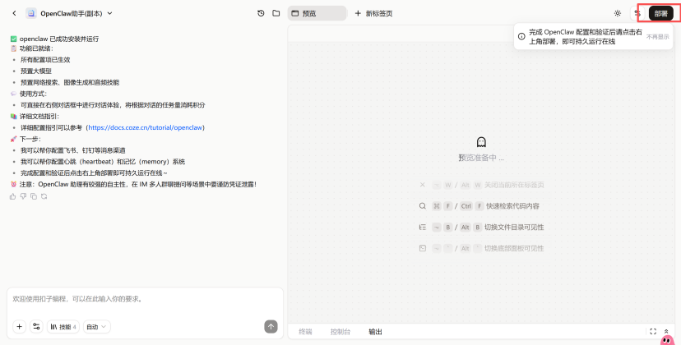Click the ghost icon above 预览准备中
The width and height of the screenshot is (681, 345).
coord(481,142)
